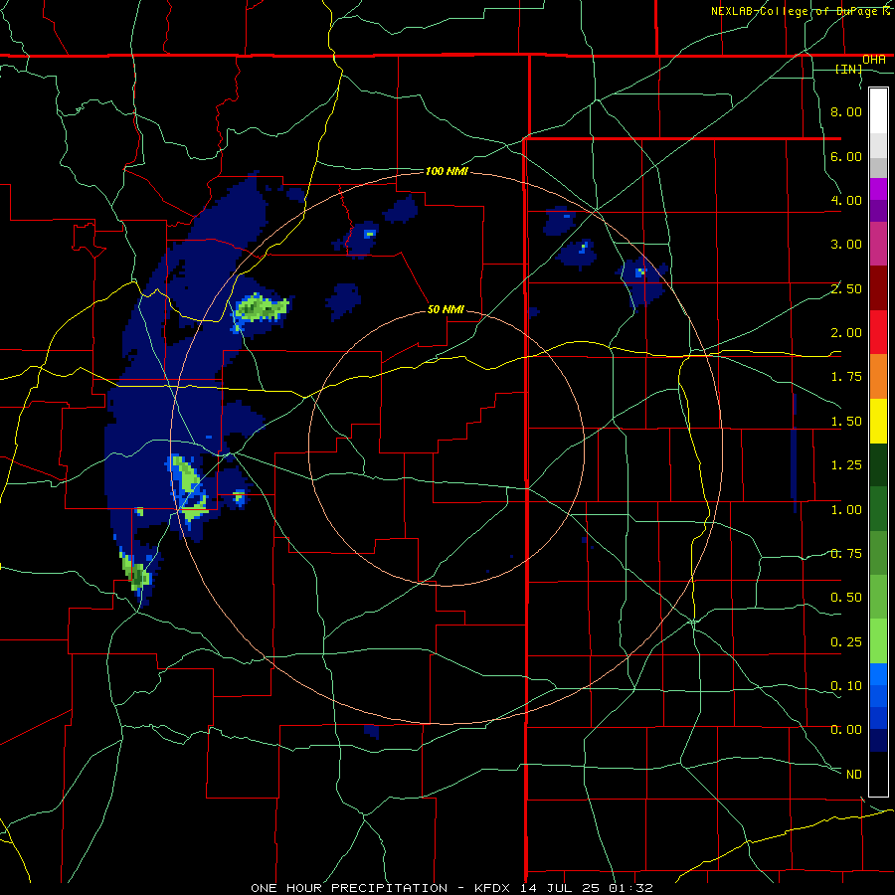
Task: Pick the orange legend swatch
Action: [878, 376]
